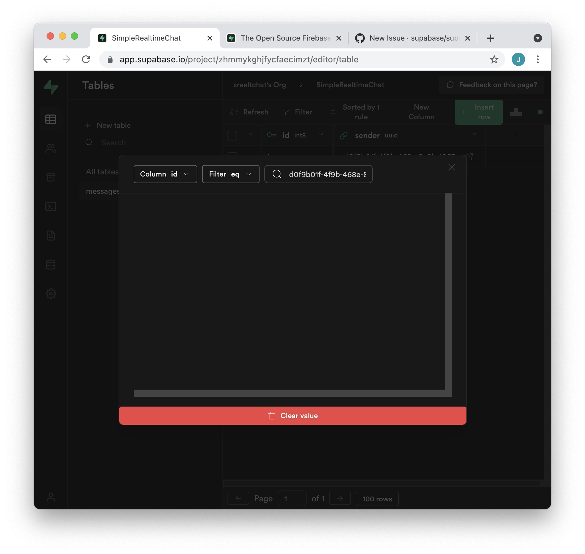Screen dimensions: 585x554
Task: Click the vertical scrollbar in filter popup
Action: pos(448,291)
